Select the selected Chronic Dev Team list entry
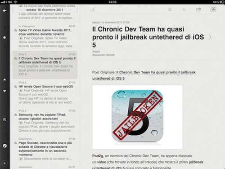The image size is (225, 169). pos(45,65)
